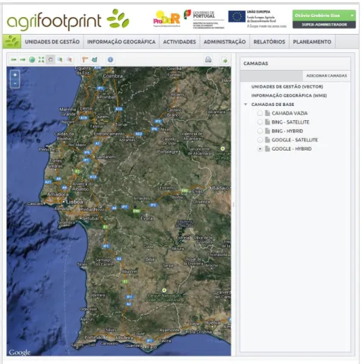This screenshot has height=364, width=361.
Task: Open the Relatórios menu
Action: pos(269,42)
